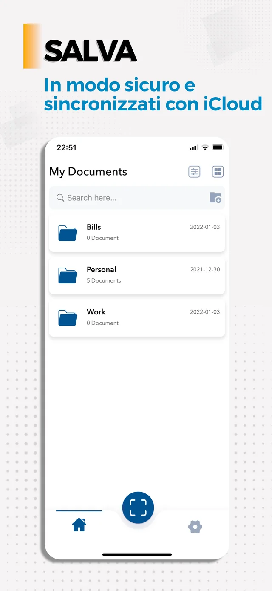Click the 2022-01-03 date of Bills
Screen dimensions: 272x591
tap(205, 227)
